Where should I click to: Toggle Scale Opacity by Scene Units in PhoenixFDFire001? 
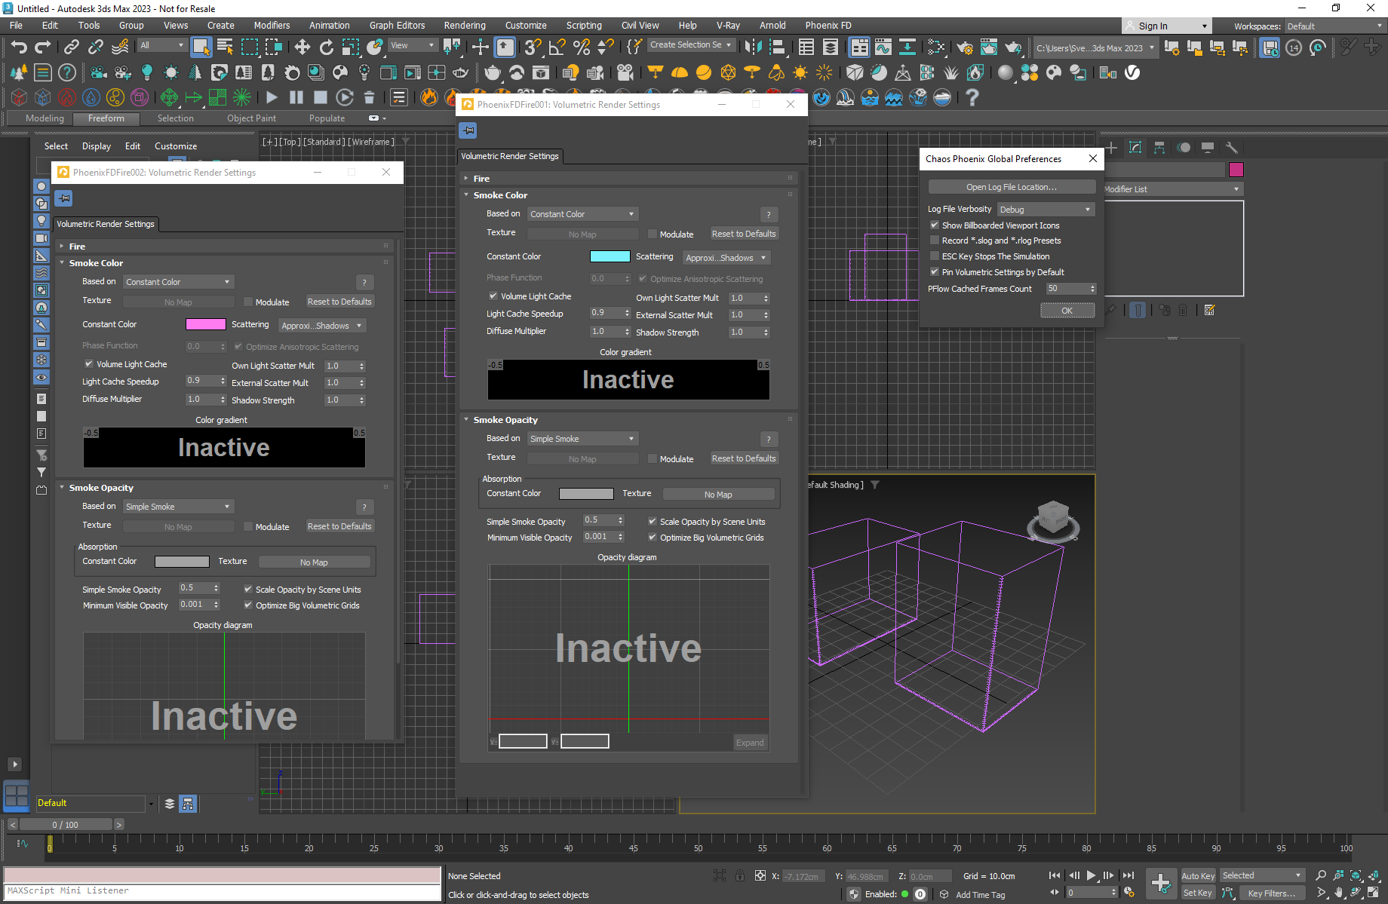(653, 522)
